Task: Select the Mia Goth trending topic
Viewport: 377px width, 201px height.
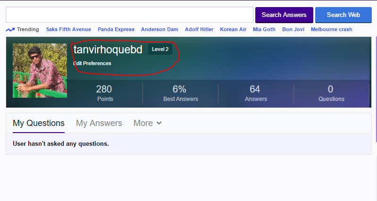Action: tap(264, 29)
